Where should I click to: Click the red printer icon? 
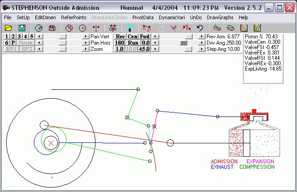click(x=52, y=28)
